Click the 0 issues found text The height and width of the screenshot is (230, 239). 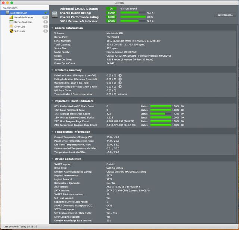coord(128,9)
